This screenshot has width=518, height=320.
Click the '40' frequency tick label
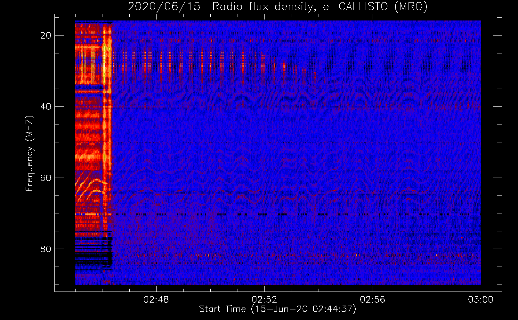click(x=46, y=107)
